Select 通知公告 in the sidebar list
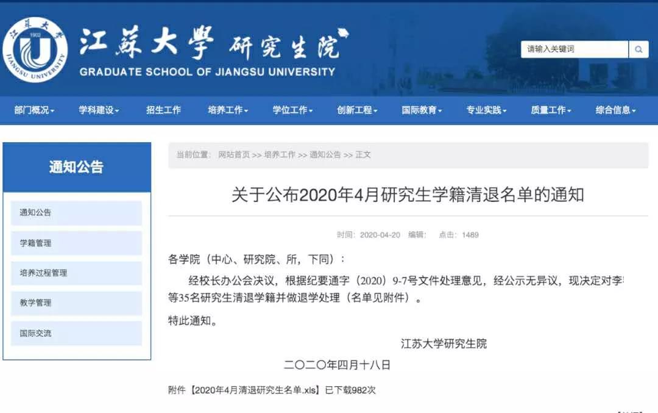The image size is (658, 413). tap(76, 212)
